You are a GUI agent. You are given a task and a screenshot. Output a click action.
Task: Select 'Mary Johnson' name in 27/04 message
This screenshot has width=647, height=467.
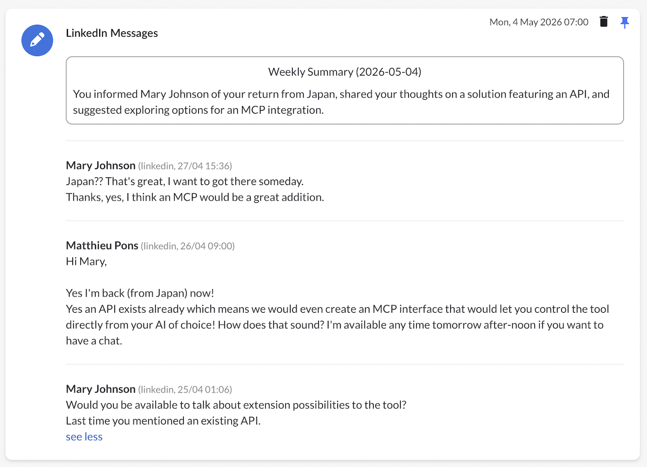[x=101, y=165]
